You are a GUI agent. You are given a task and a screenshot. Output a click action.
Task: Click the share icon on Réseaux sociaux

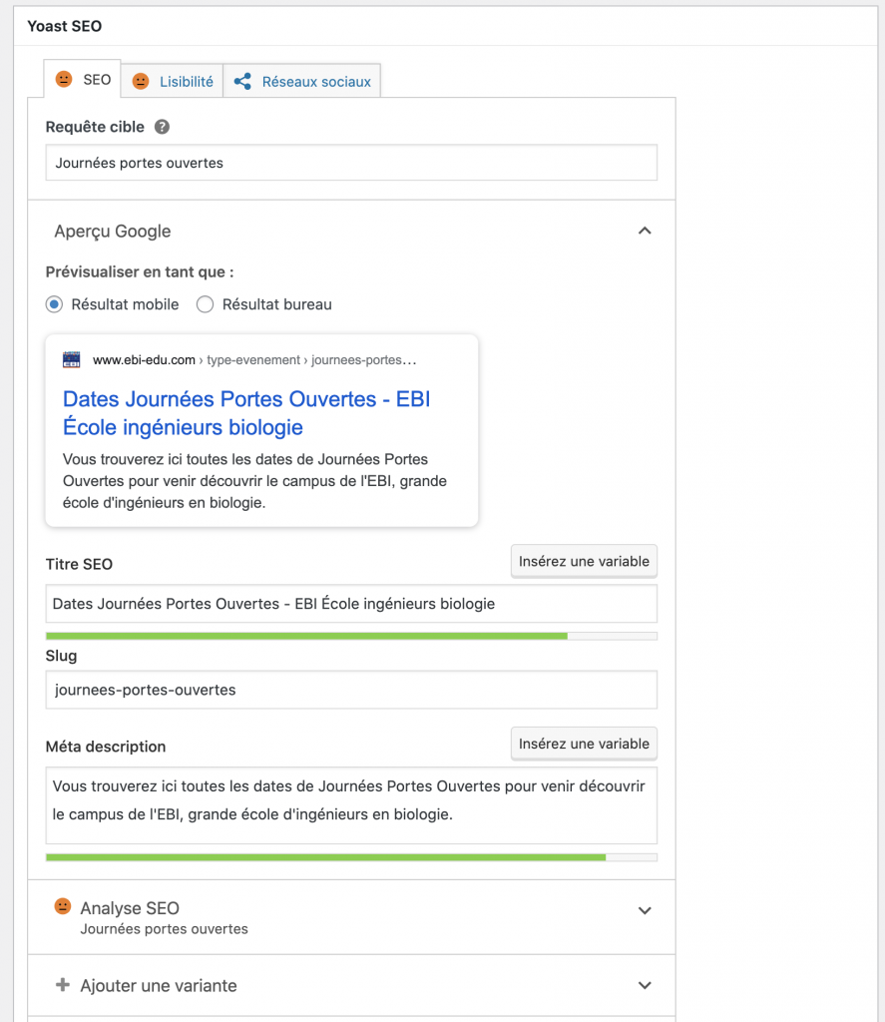click(242, 82)
